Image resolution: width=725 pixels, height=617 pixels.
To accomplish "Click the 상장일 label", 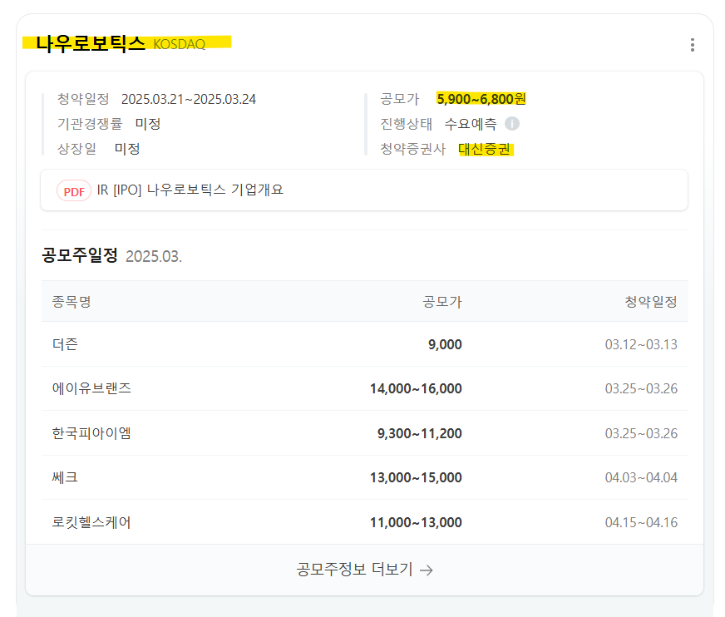I will tap(76, 149).
